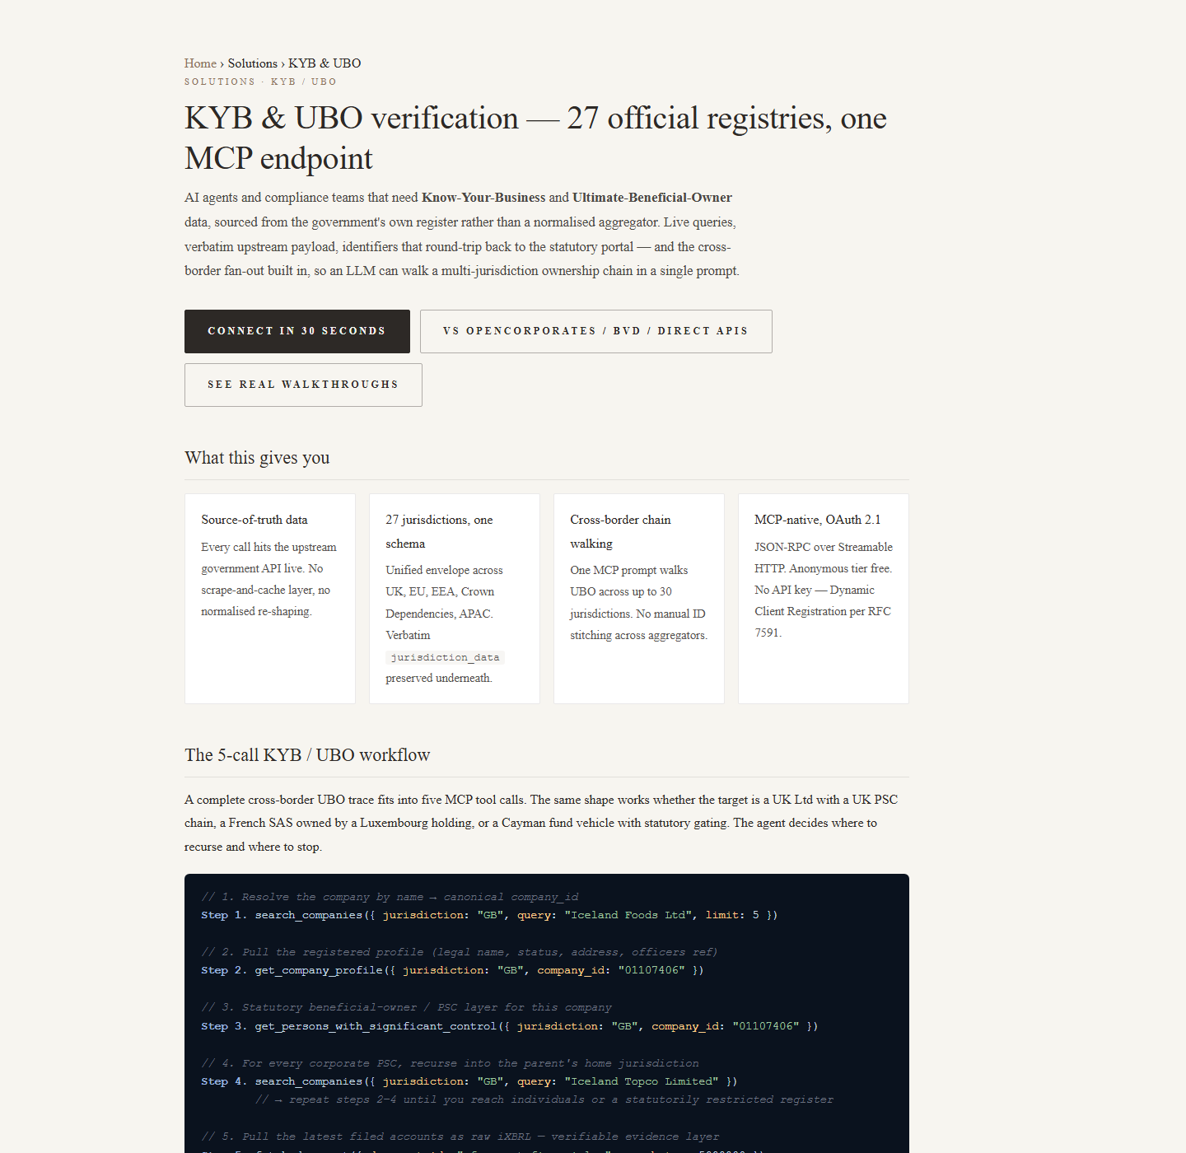Select the 'MCP-native, OAuth 2.1' card title
Image resolution: width=1186 pixels, height=1153 pixels.
pyautogui.click(x=818, y=520)
